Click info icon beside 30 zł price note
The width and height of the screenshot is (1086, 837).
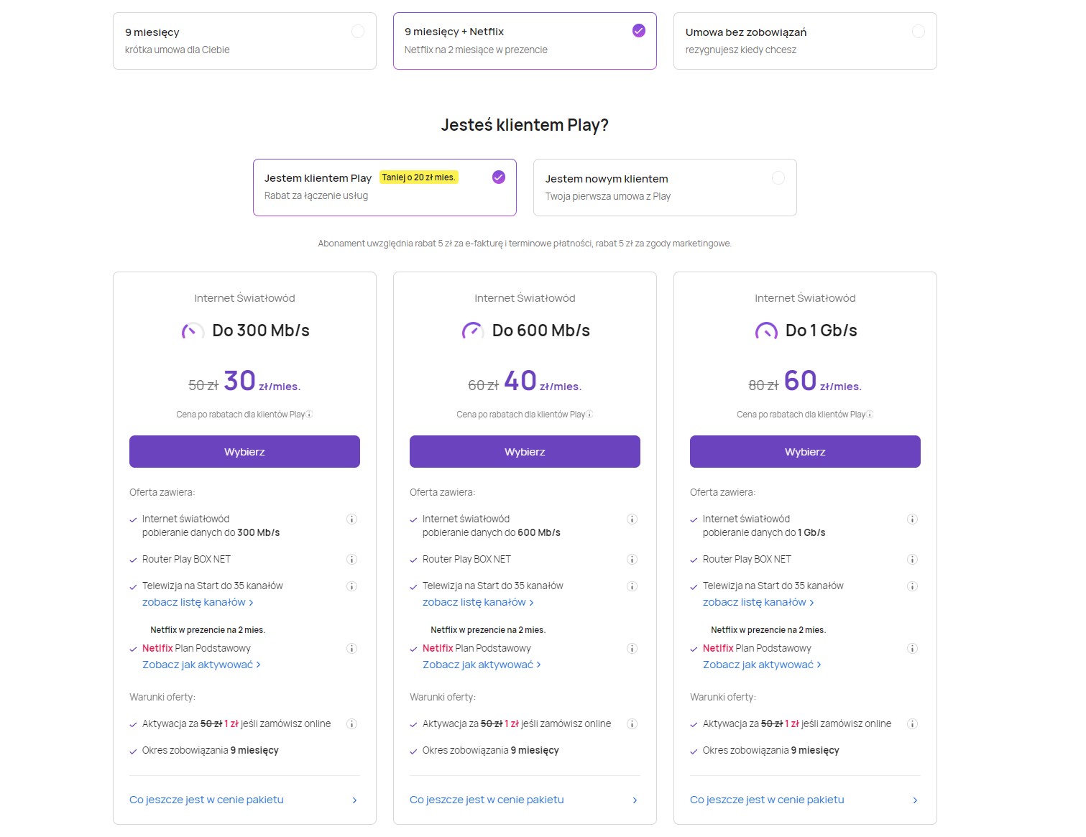309,415
